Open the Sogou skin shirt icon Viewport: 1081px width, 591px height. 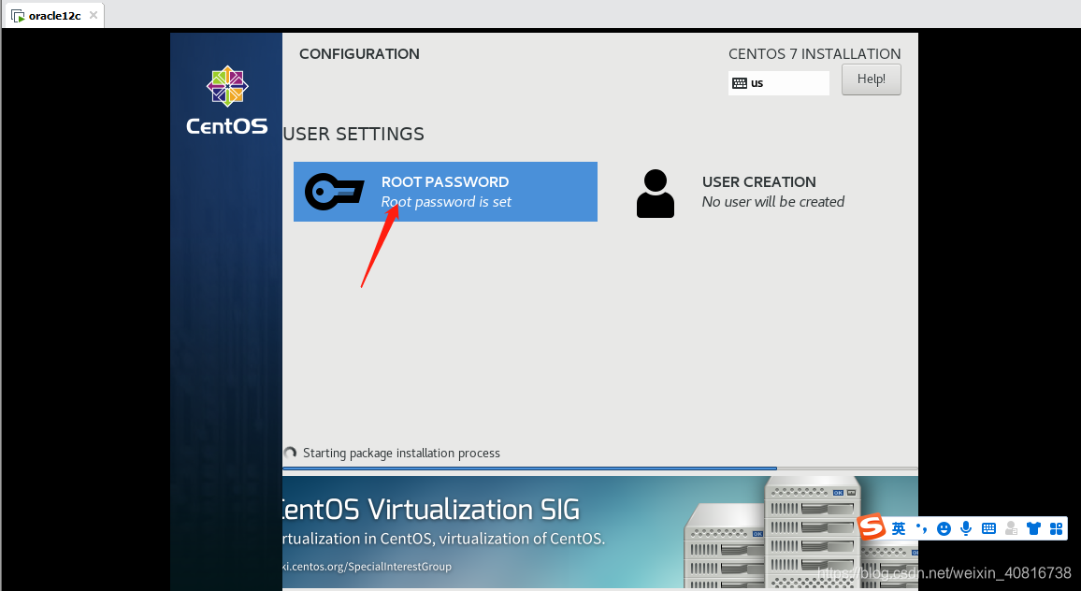[1033, 529]
